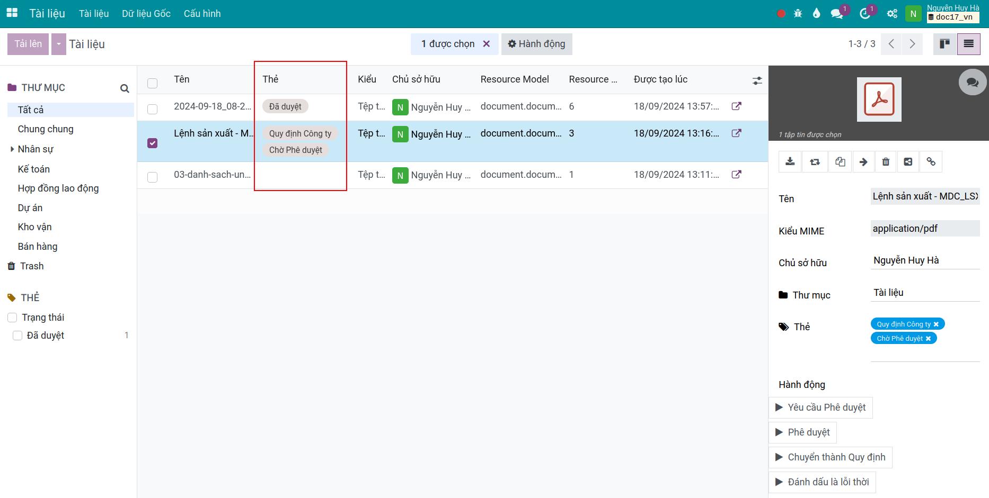Open the Hành động actions dropdown
The height and width of the screenshot is (498, 989).
(536, 44)
